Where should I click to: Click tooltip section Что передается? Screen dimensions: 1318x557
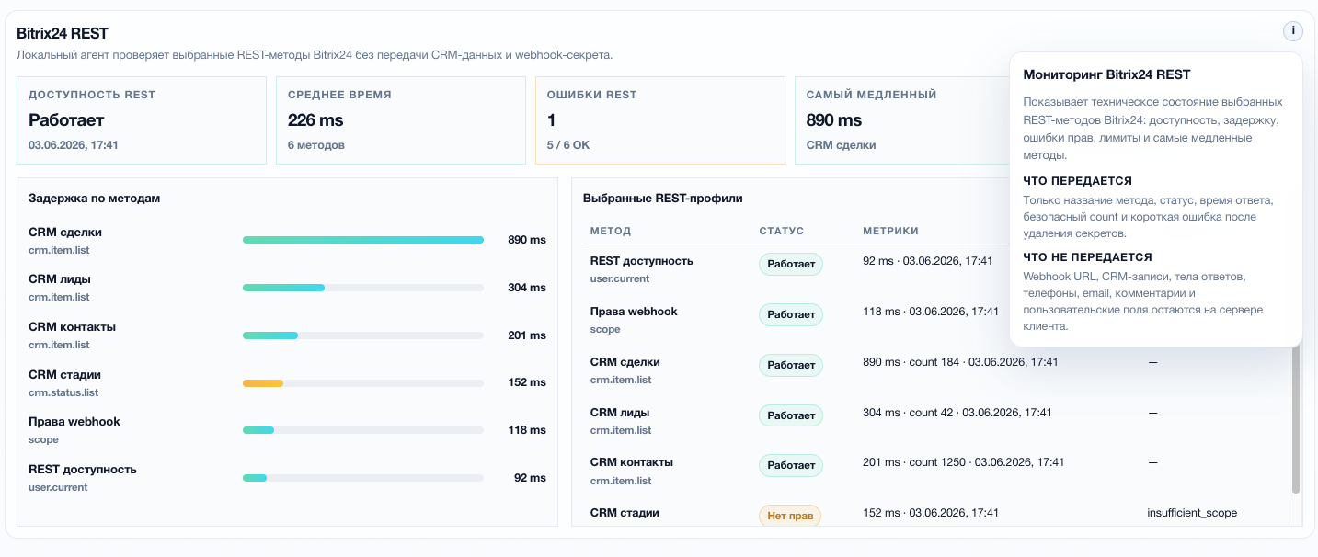[1078, 181]
